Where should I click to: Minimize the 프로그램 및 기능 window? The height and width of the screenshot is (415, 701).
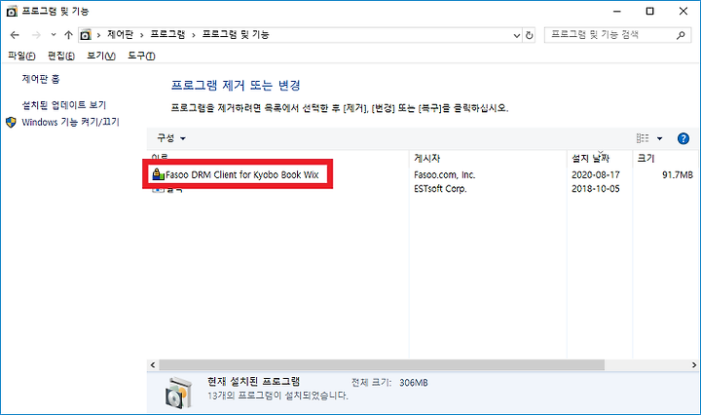point(617,11)
